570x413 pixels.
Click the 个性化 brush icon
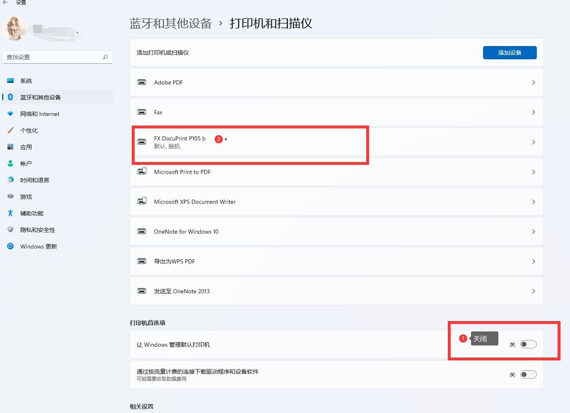[x=10, y=130]
